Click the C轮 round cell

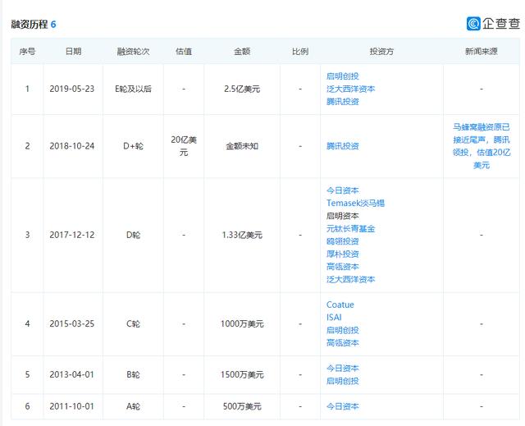[x=133, y=324]
